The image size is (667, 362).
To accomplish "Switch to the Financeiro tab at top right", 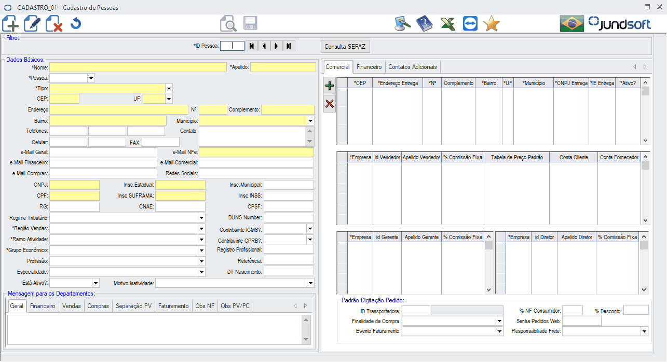I will (x=369, y=67).
